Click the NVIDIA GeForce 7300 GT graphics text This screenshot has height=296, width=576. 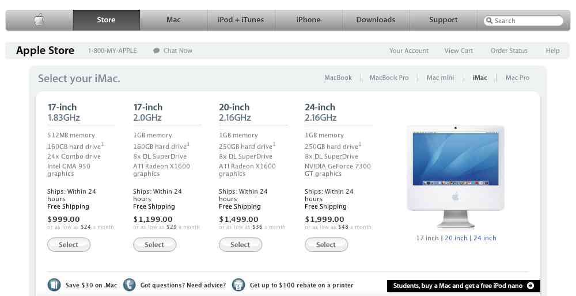(x=338, y=170)
